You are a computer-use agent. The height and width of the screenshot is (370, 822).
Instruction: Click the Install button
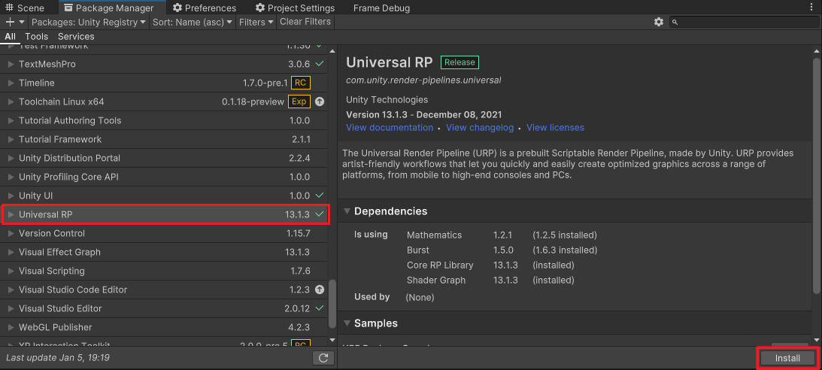pyautogui.click(x=788, y=358)
